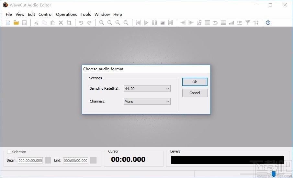The height and width of the screenshot is (178, 293).
Task: Click the Fade in waveform icon
Action: 183,23
